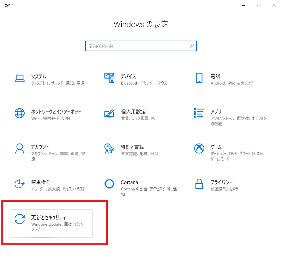282x260 pixels.
Task: Select the 時刻と言語 heading text
Action: click(132, 147)
